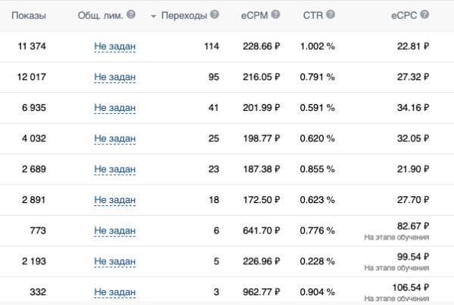The image size is (454, 305).
Task: Show the eCPC column help icon
Action: point(424,15)
